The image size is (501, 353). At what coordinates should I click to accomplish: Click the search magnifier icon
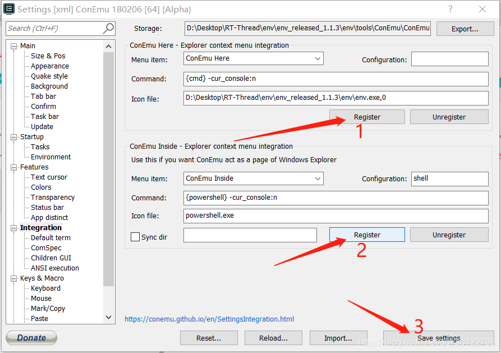108,29
